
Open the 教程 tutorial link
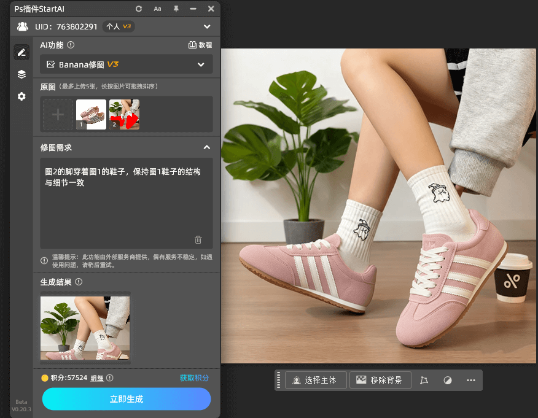[200, 45]
